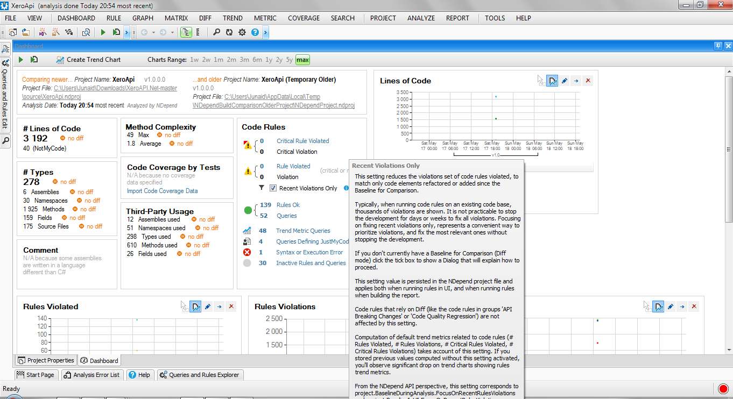The image size is (733, 399).
Task: Set charts range to 1m
Action: 219,60
